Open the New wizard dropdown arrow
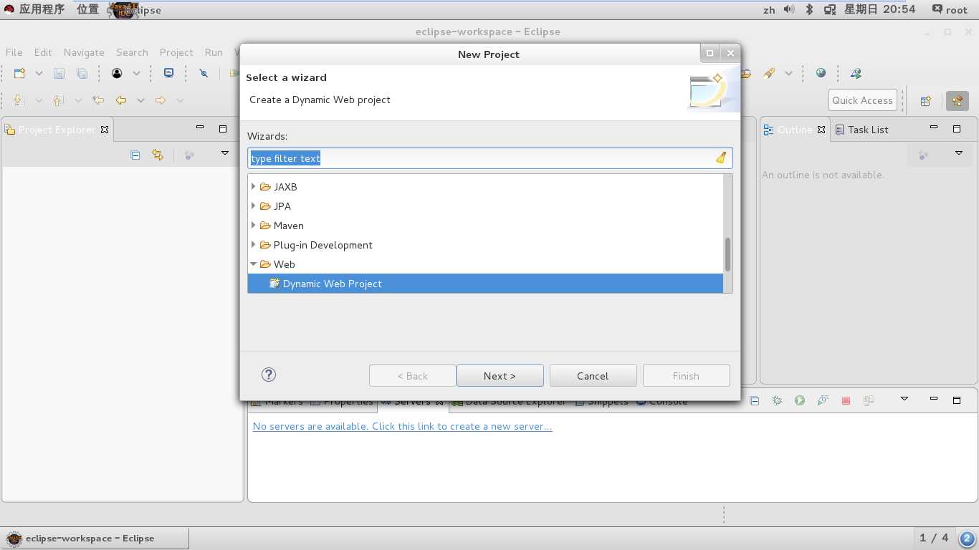The width and height of the screenshot is (979, 550). (x=39, y=73)
